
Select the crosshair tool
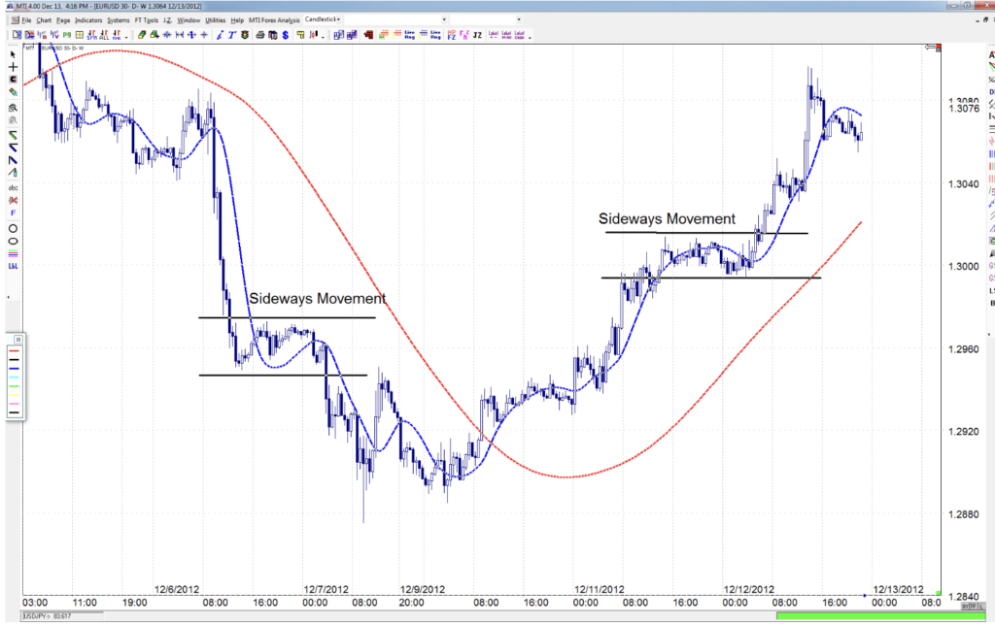tap(12, 65)
